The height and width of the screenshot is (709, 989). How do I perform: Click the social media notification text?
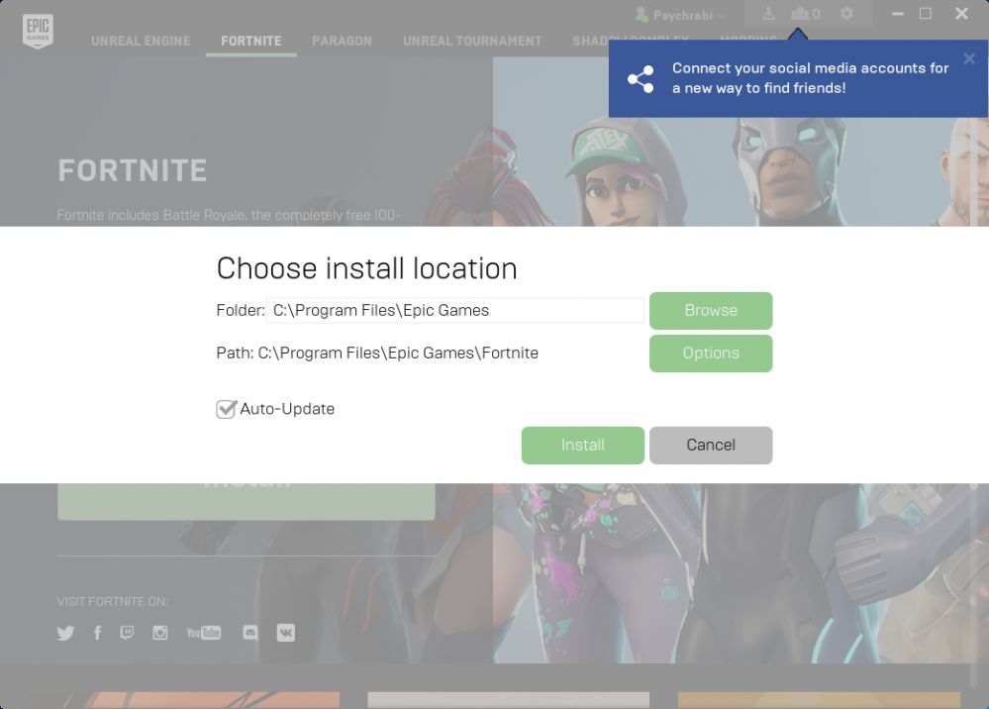[x=811, y=78]
